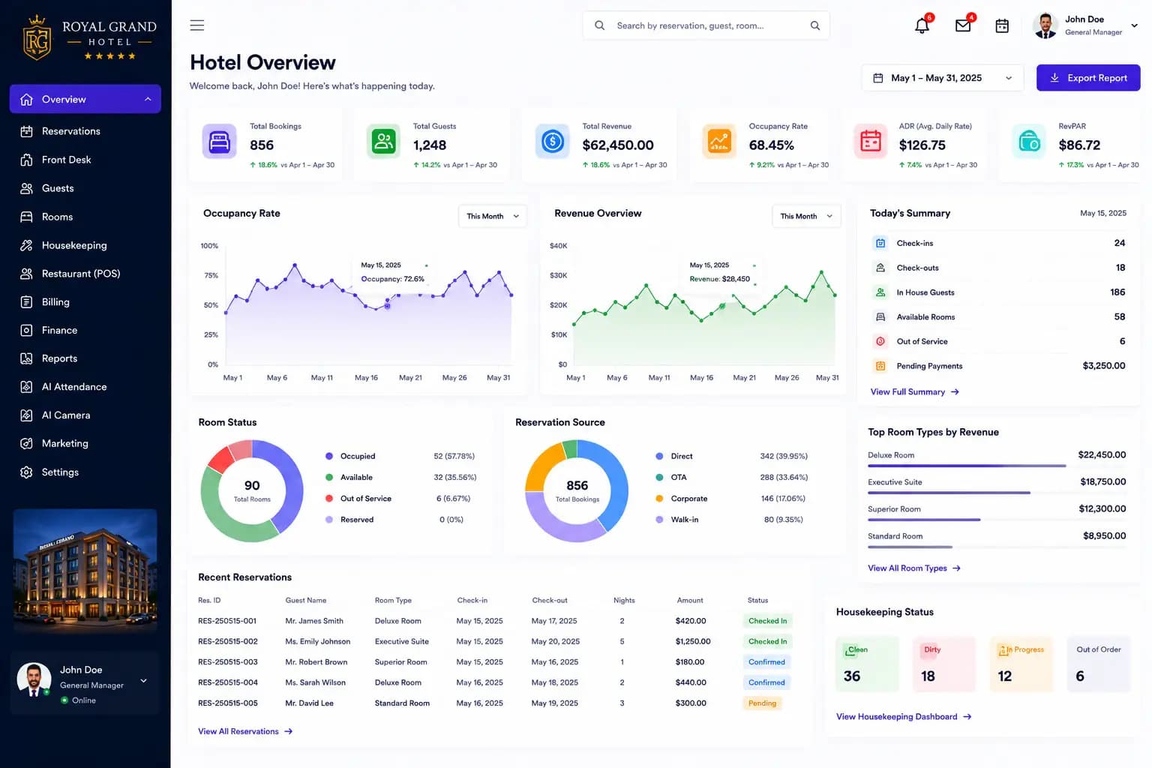Click View Housekeeping Dashboard link

click(x=904, y=717)
